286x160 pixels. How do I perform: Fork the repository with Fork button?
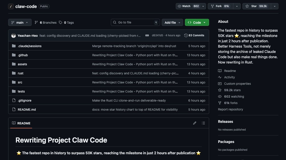click(x=220, y=6)
